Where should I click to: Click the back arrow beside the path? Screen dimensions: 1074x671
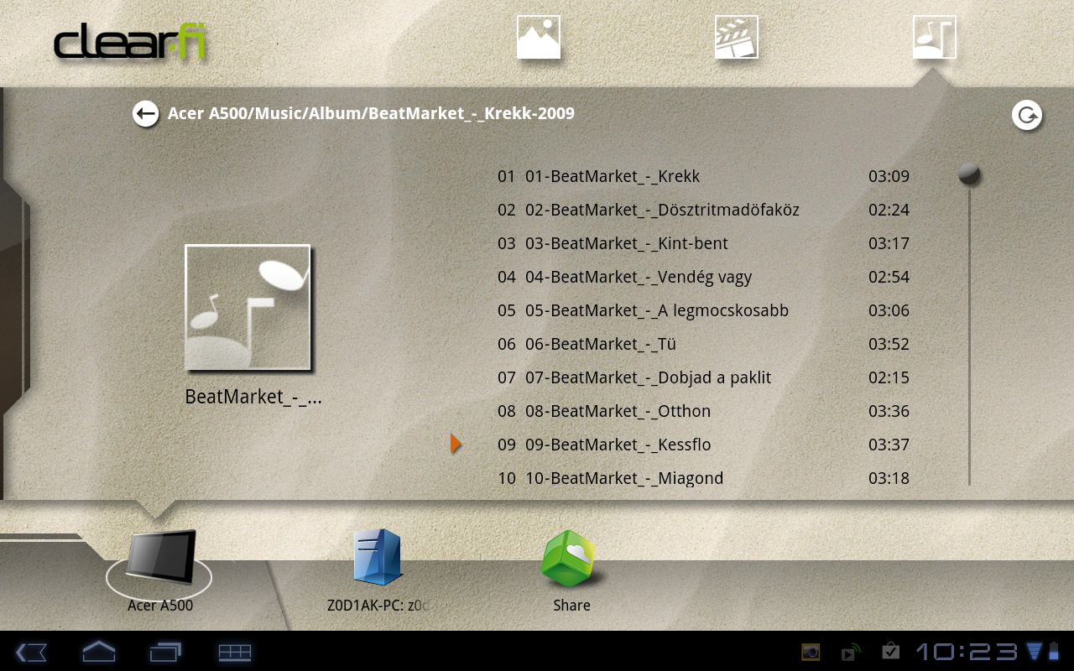point(146,113)
